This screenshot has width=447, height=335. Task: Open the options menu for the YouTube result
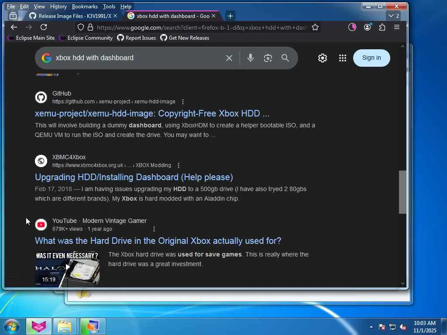154,229
